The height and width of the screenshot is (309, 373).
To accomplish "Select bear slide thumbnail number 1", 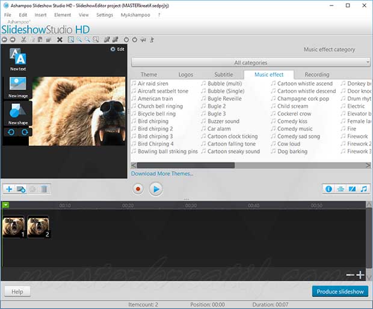I will [14, 227].
